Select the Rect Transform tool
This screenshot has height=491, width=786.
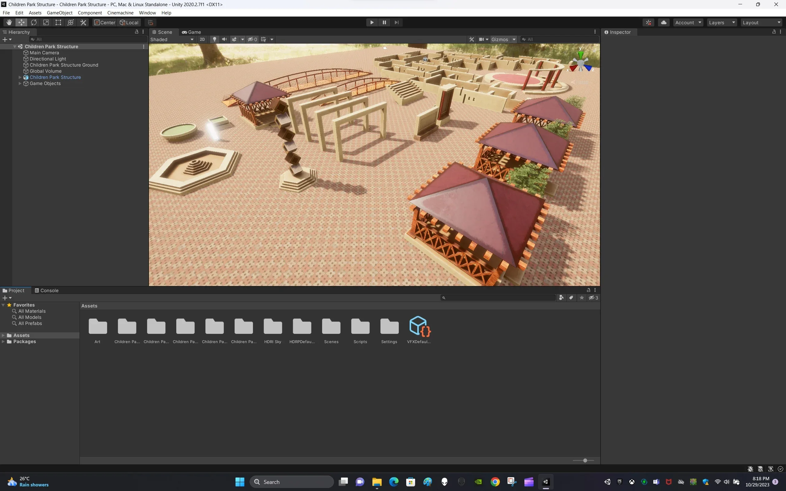(x=58, y=22)
